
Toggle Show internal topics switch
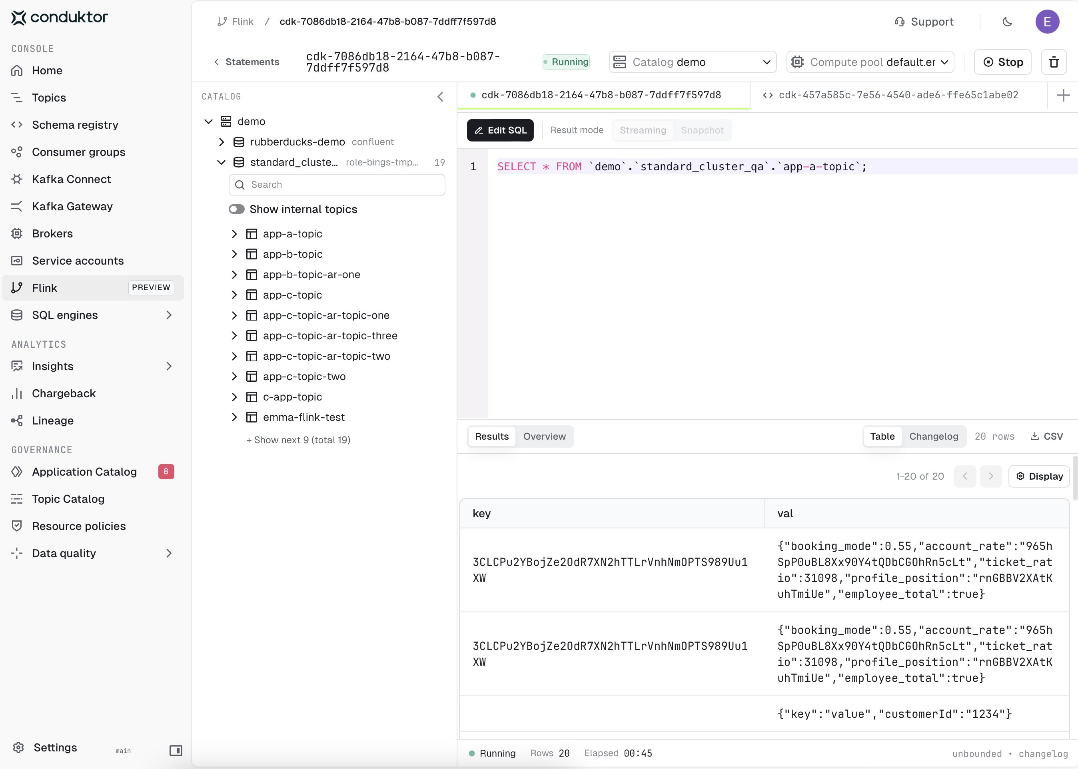pyautogui.click(x=236, y=209)
